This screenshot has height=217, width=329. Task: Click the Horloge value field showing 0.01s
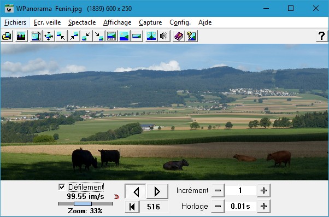click(x=240, y=206)
